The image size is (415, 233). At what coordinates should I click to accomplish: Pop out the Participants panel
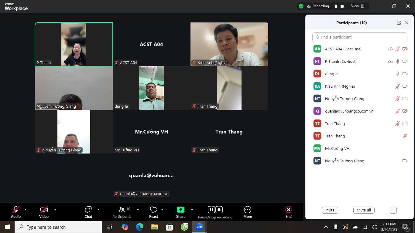(399, 23)
